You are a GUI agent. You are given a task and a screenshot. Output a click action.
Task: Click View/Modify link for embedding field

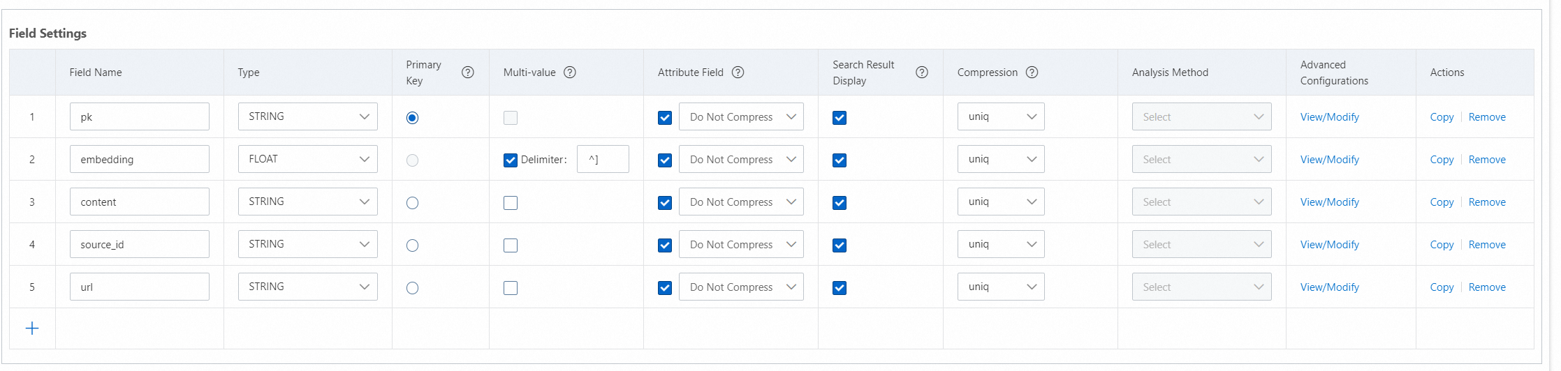click(1329, 160)
